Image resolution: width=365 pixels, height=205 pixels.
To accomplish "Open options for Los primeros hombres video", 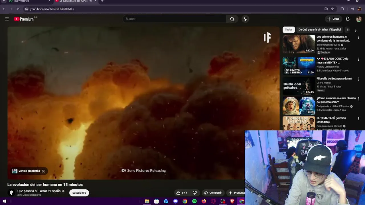I will 359,37.
